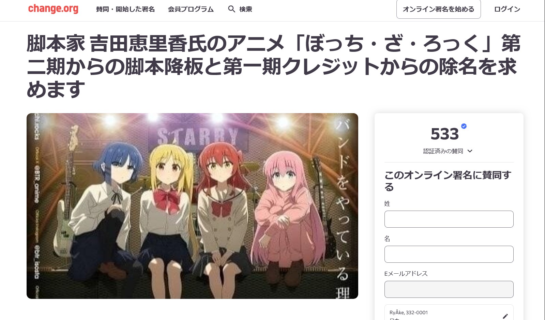Open the Bocchi the Rock petition image
The width and height of the screenshot is (545, 320).
[192, 206]
